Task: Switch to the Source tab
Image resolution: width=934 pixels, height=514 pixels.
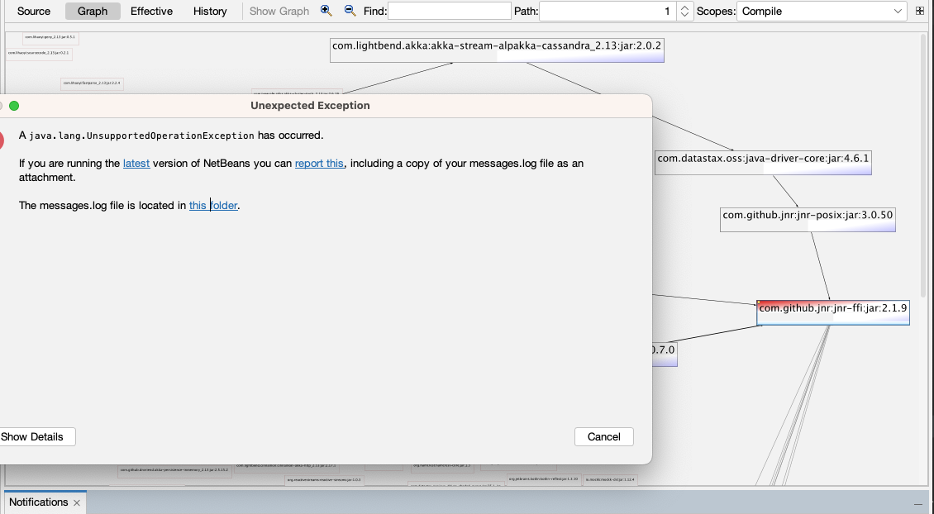Action: tap(32, 11)
